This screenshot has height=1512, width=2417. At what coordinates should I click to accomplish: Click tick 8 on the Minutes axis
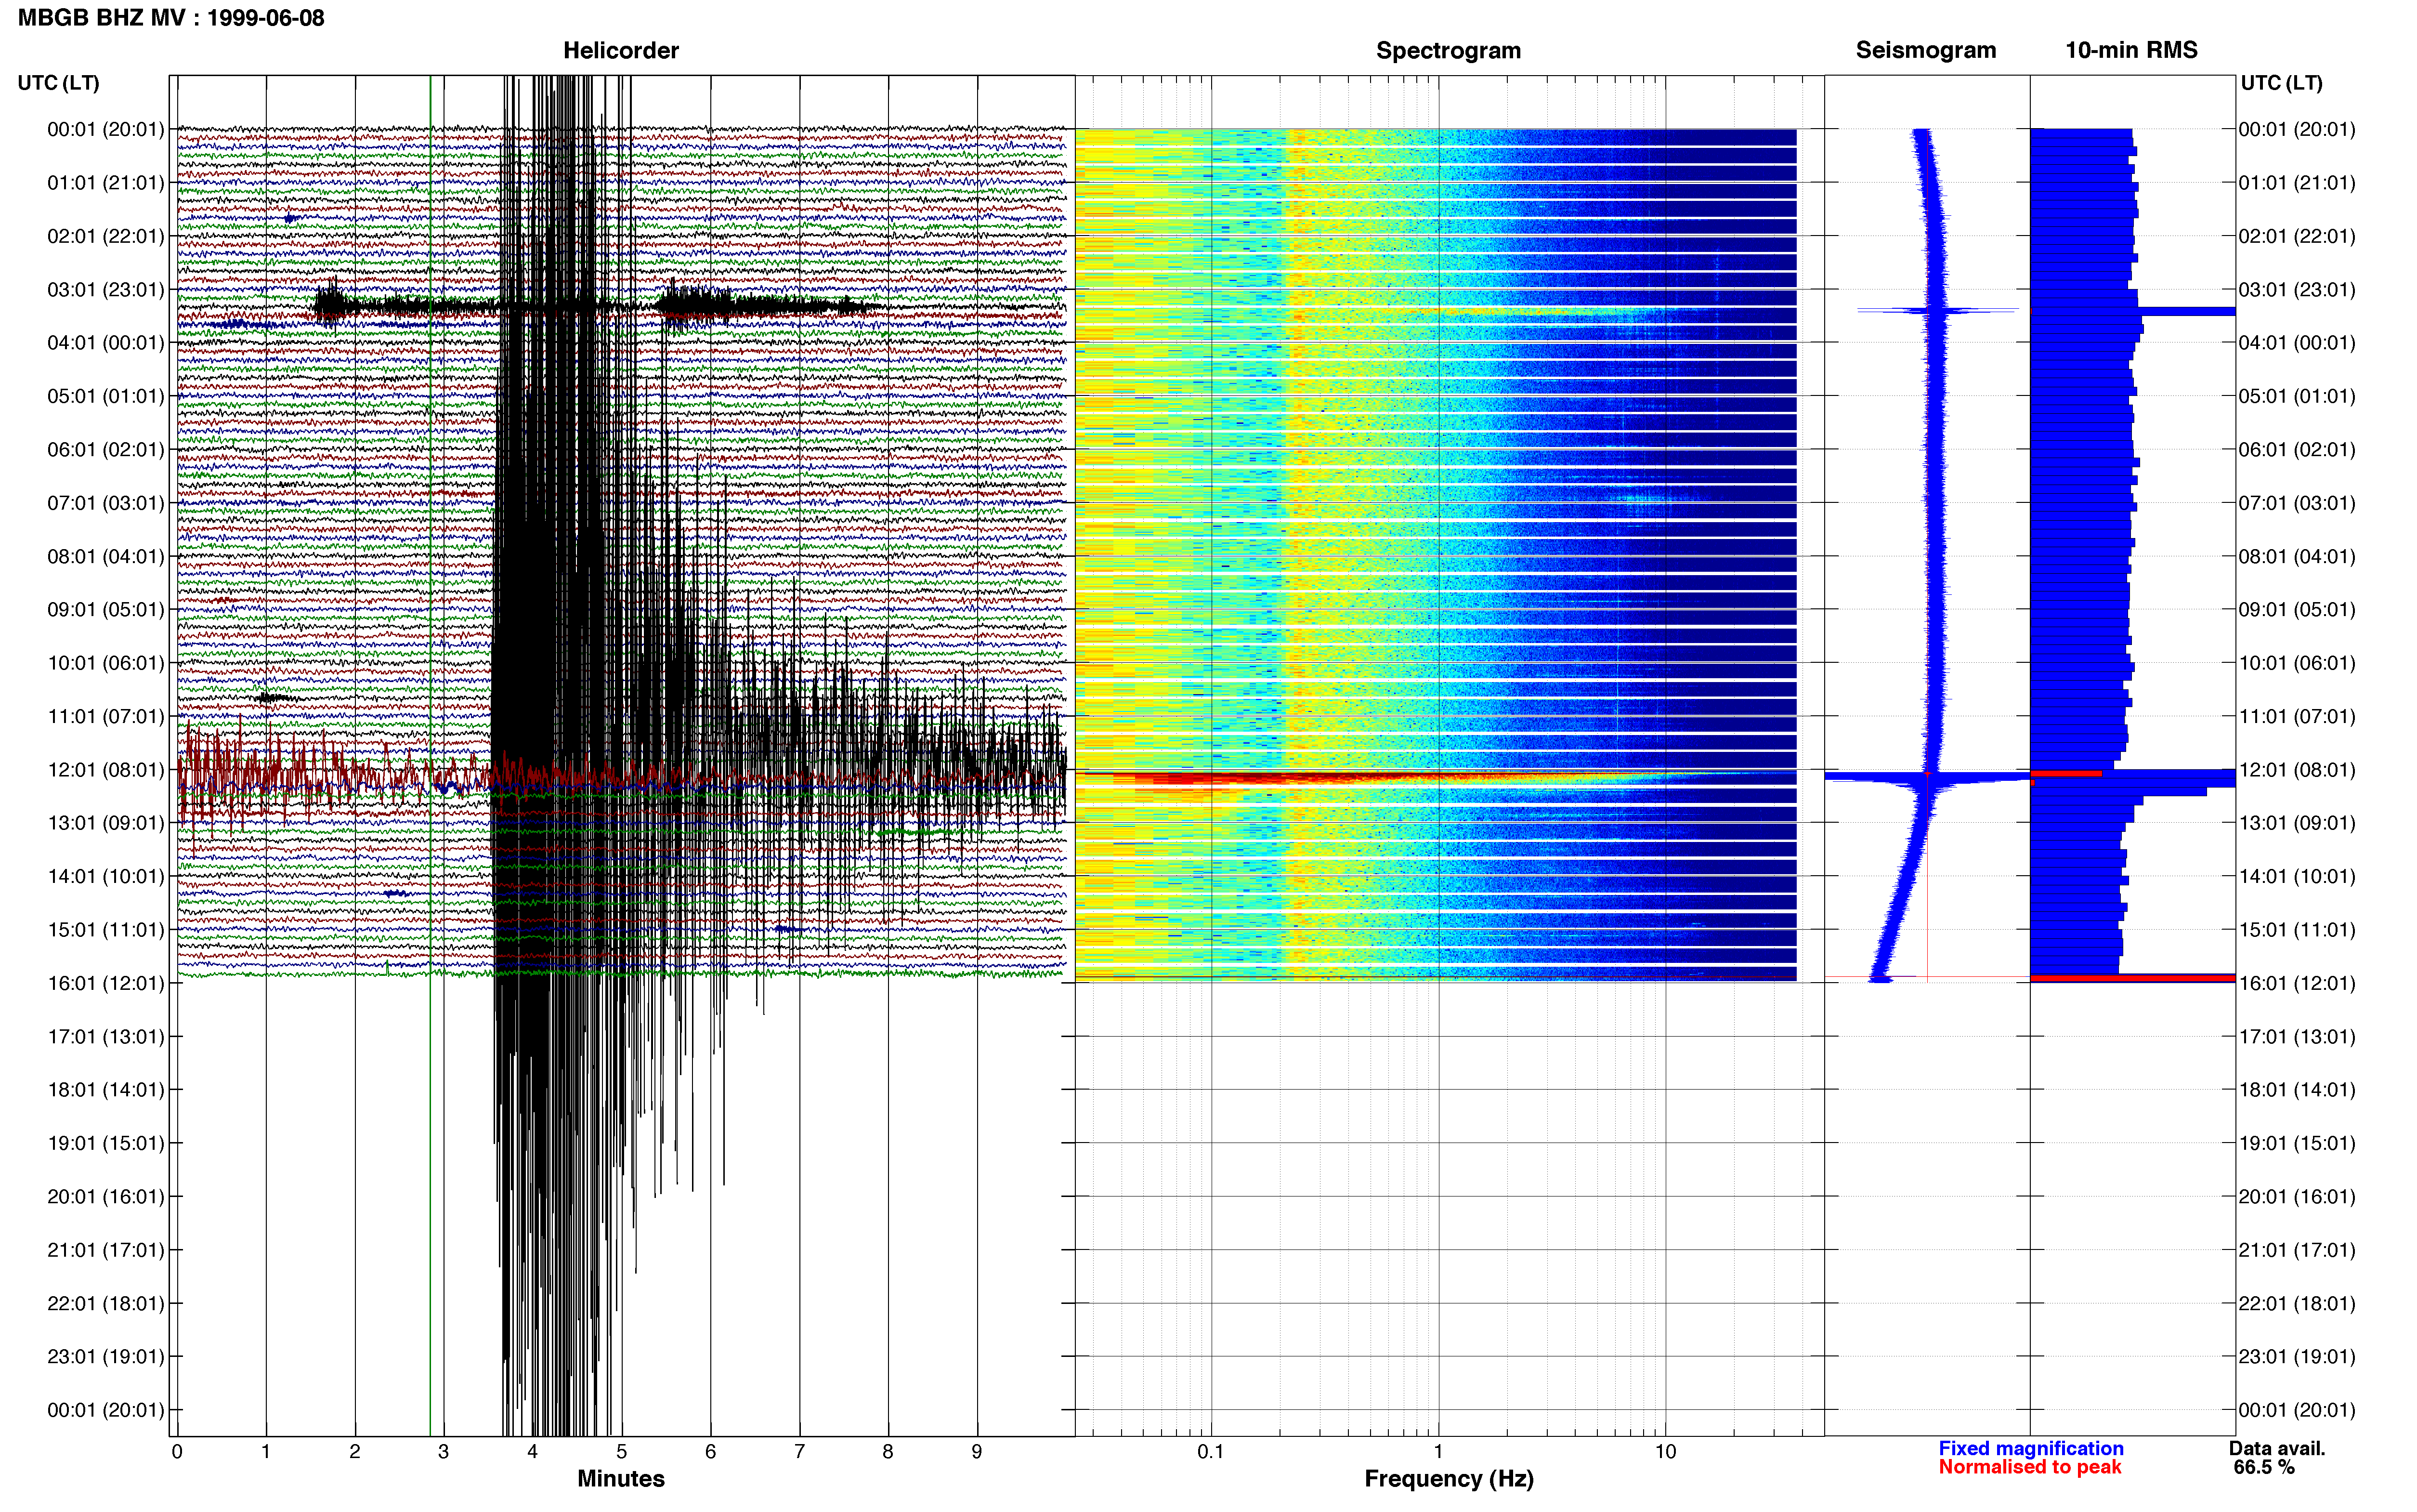click(888, 1452)
